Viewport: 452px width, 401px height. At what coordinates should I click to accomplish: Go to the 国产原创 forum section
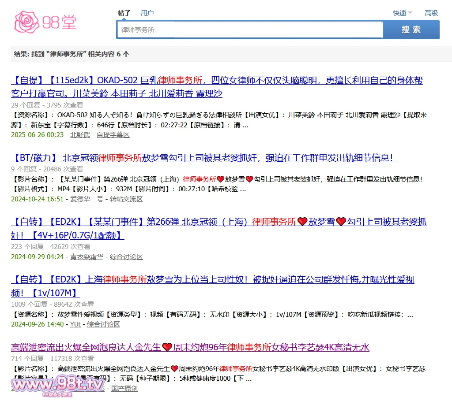pyautogui.click(x=124, y=389)
